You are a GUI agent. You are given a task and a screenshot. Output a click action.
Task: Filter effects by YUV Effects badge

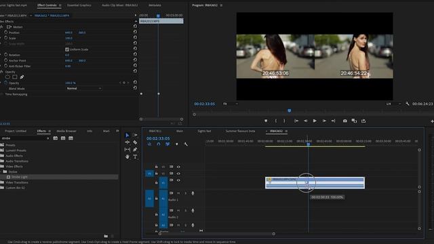pyautogui.click(x=71, y=138)
